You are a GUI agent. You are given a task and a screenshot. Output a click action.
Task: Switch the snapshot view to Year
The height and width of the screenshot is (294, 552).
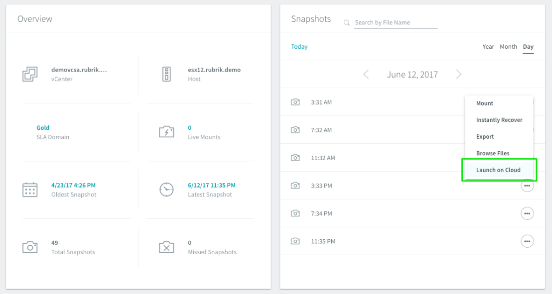tap(488, 46)
